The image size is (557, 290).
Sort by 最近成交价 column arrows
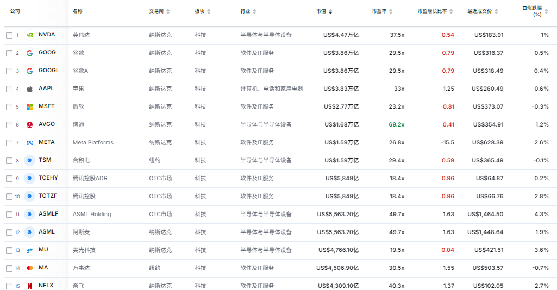pos(496,12)
